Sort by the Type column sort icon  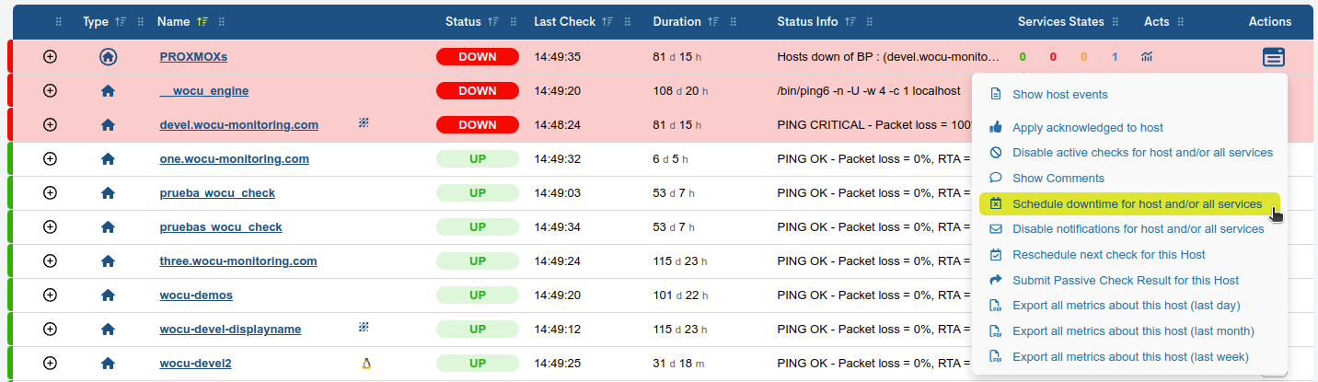click(x=120, y=22)
